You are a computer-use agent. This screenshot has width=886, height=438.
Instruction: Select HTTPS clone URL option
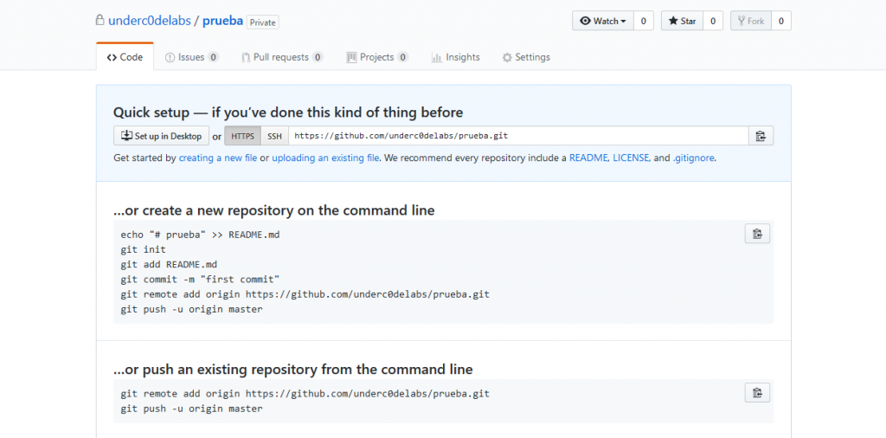point(243,136)
